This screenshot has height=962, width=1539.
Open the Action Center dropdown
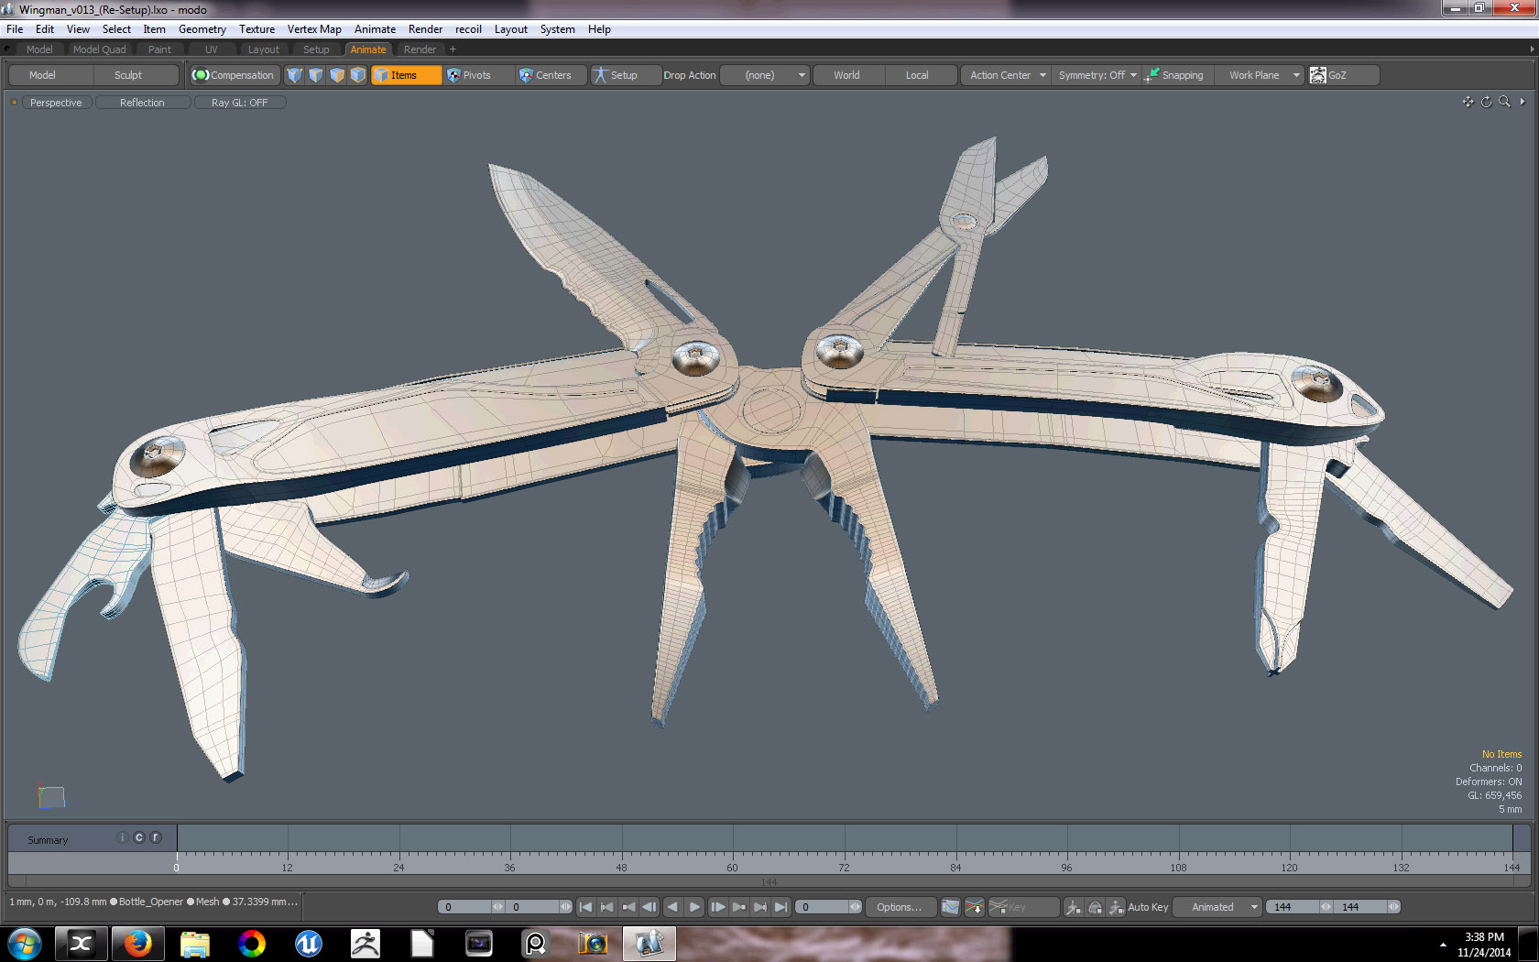tap(1006, 75)
